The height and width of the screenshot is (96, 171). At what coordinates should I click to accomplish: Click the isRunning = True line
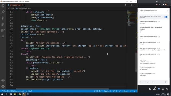[31, 26]
